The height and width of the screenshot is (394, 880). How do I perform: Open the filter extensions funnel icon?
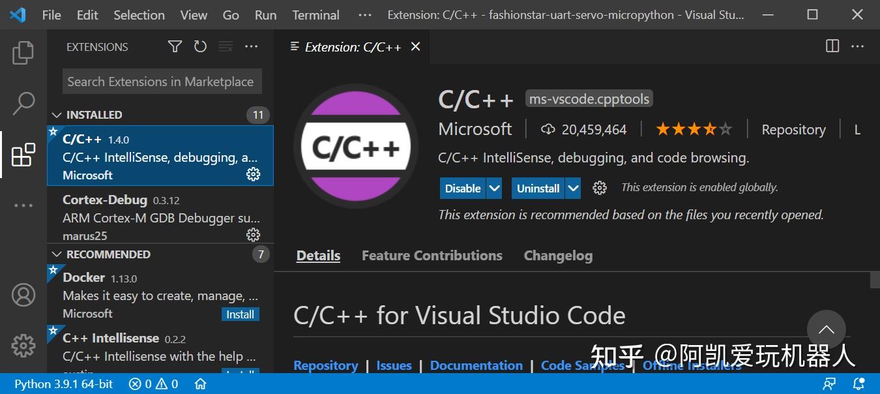(x=175, y=46)
